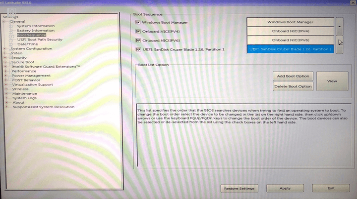Expand the Security tree node
The image size is (357, 199).
point(5,58)
